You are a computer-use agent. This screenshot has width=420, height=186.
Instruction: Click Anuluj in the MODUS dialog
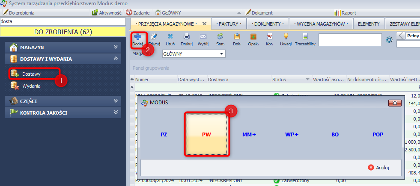tap(379, 168)
